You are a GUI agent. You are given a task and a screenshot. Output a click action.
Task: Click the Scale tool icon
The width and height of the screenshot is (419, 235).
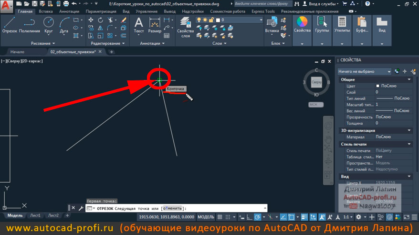click(x=100, y=35)
